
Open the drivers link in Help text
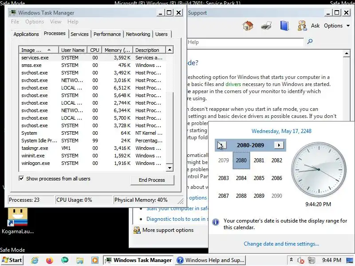coord(233,84)
